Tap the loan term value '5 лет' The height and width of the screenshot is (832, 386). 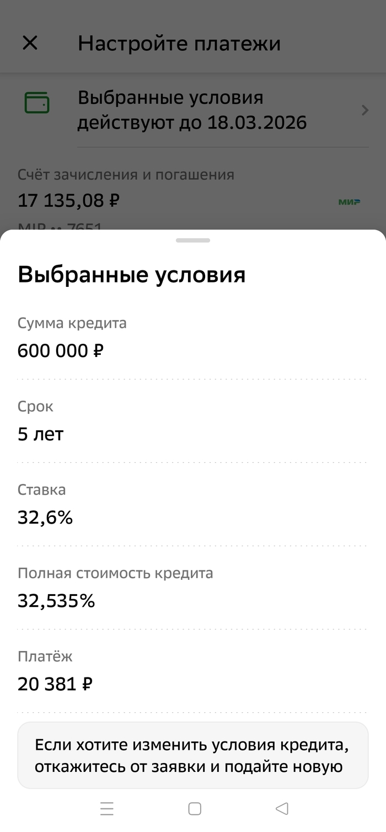pyautogui.click(x=41, y=434)
